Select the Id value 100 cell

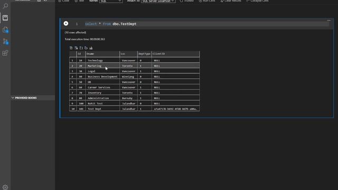click(x=81, y=103)
